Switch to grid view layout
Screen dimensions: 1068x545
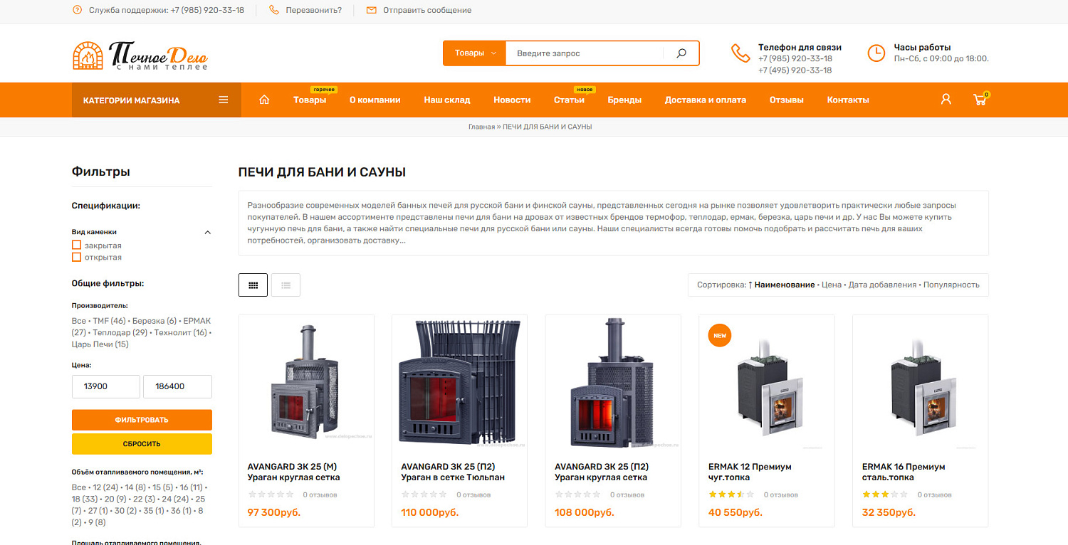[253, 285]
